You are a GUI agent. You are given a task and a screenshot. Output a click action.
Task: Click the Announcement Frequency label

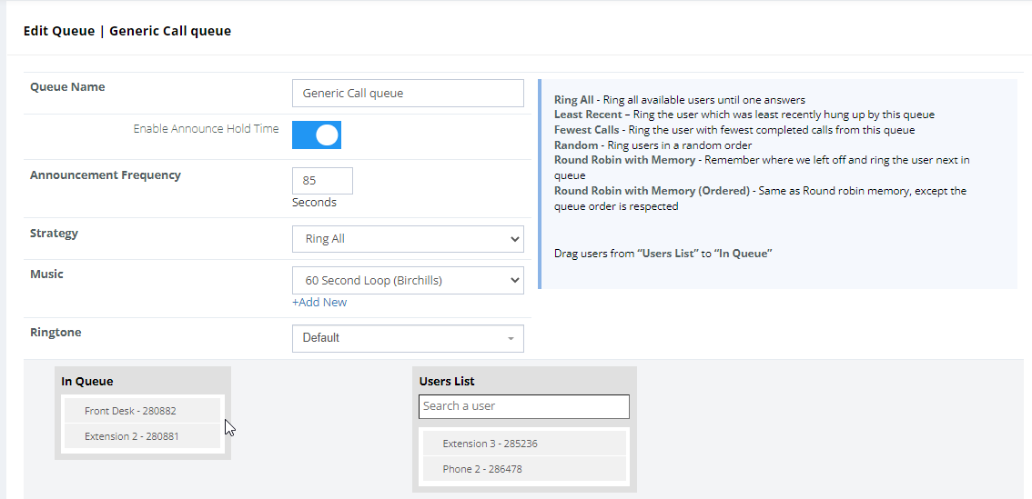106,175
